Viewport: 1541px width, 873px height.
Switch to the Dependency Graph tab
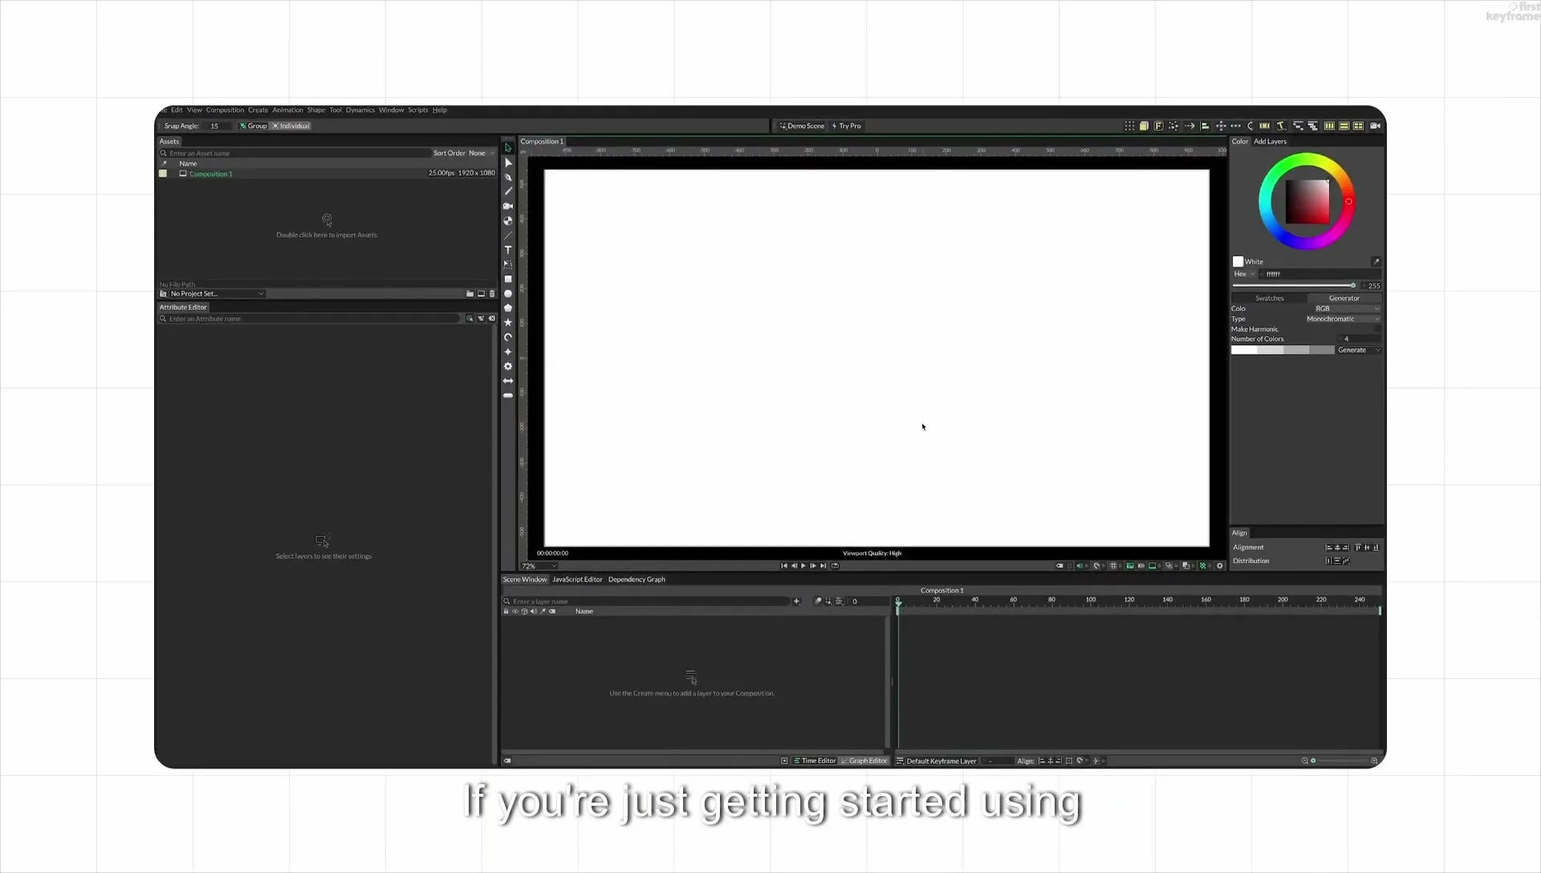(x=636, y=579)
